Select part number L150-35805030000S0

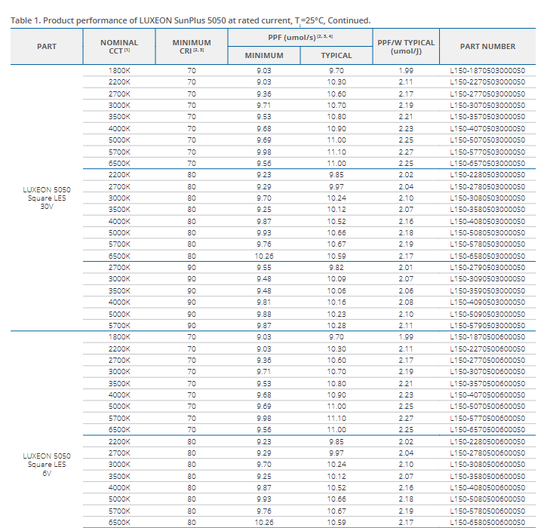(x=487, y=210)
